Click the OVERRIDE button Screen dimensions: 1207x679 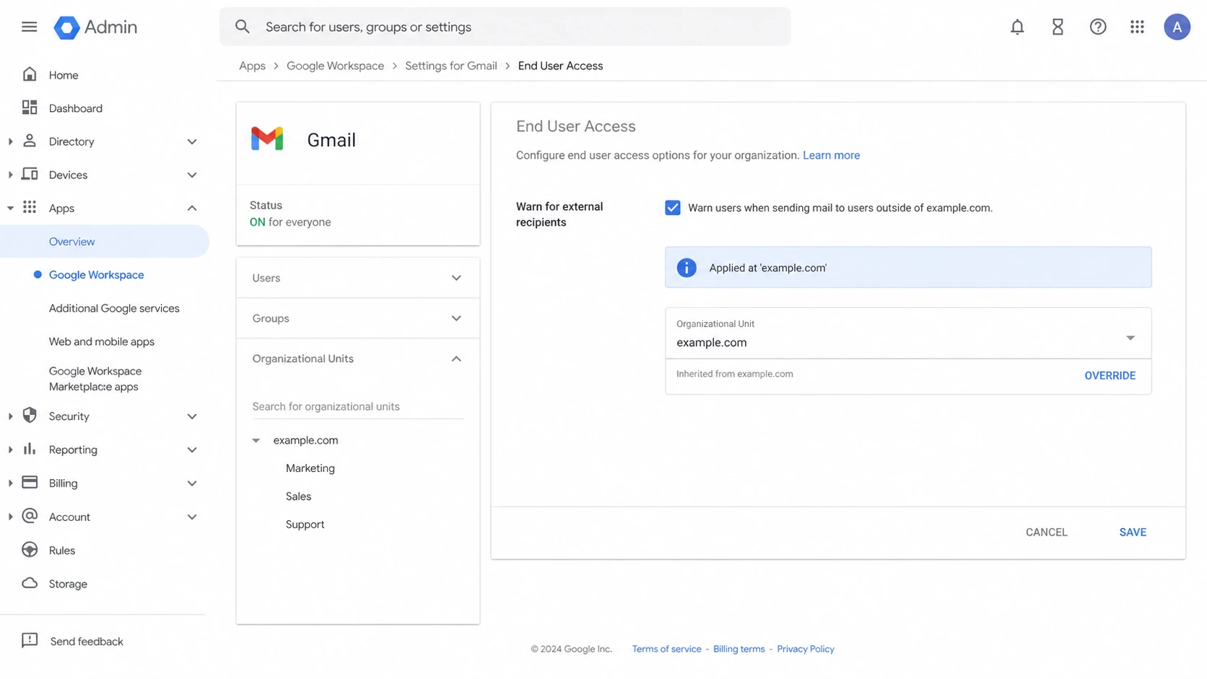1110,375
